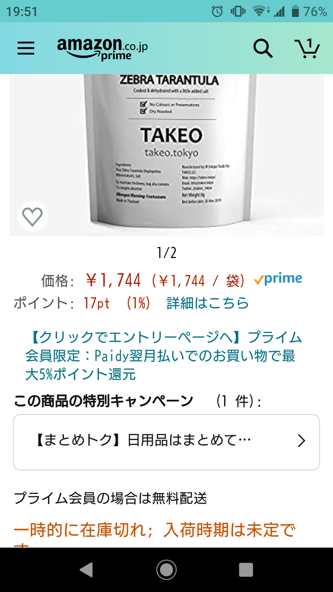Open 詳細はこちら points details link
This screenshot has height=592, width=333.
(x=208, y=303)
